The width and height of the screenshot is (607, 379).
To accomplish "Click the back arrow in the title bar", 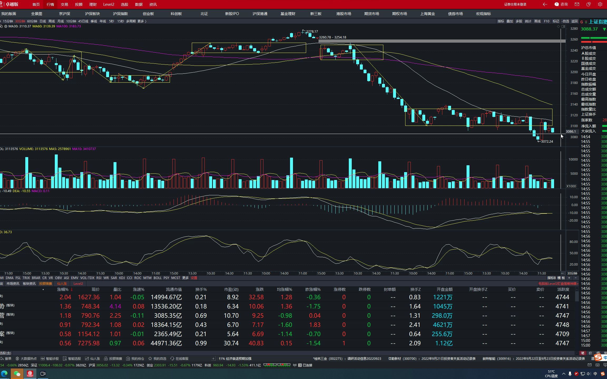I will [x=545, y=4].
